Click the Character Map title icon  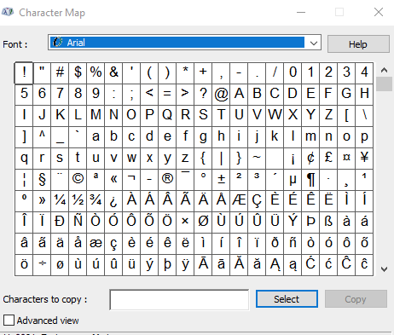[8, 12]
